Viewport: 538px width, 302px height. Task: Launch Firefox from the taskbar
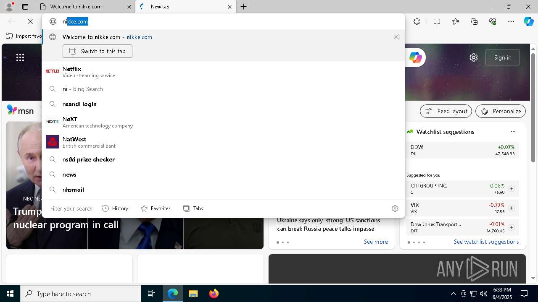point(214,294)
